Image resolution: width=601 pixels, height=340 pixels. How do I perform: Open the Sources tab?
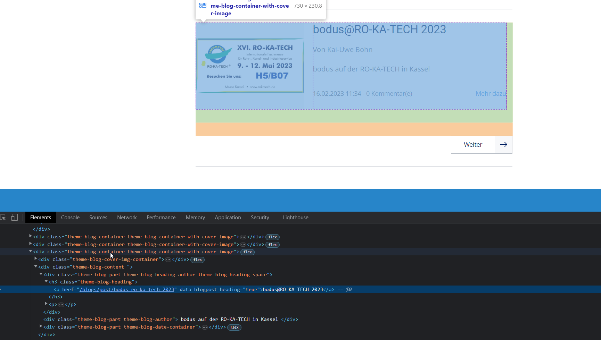click(98, 218)
